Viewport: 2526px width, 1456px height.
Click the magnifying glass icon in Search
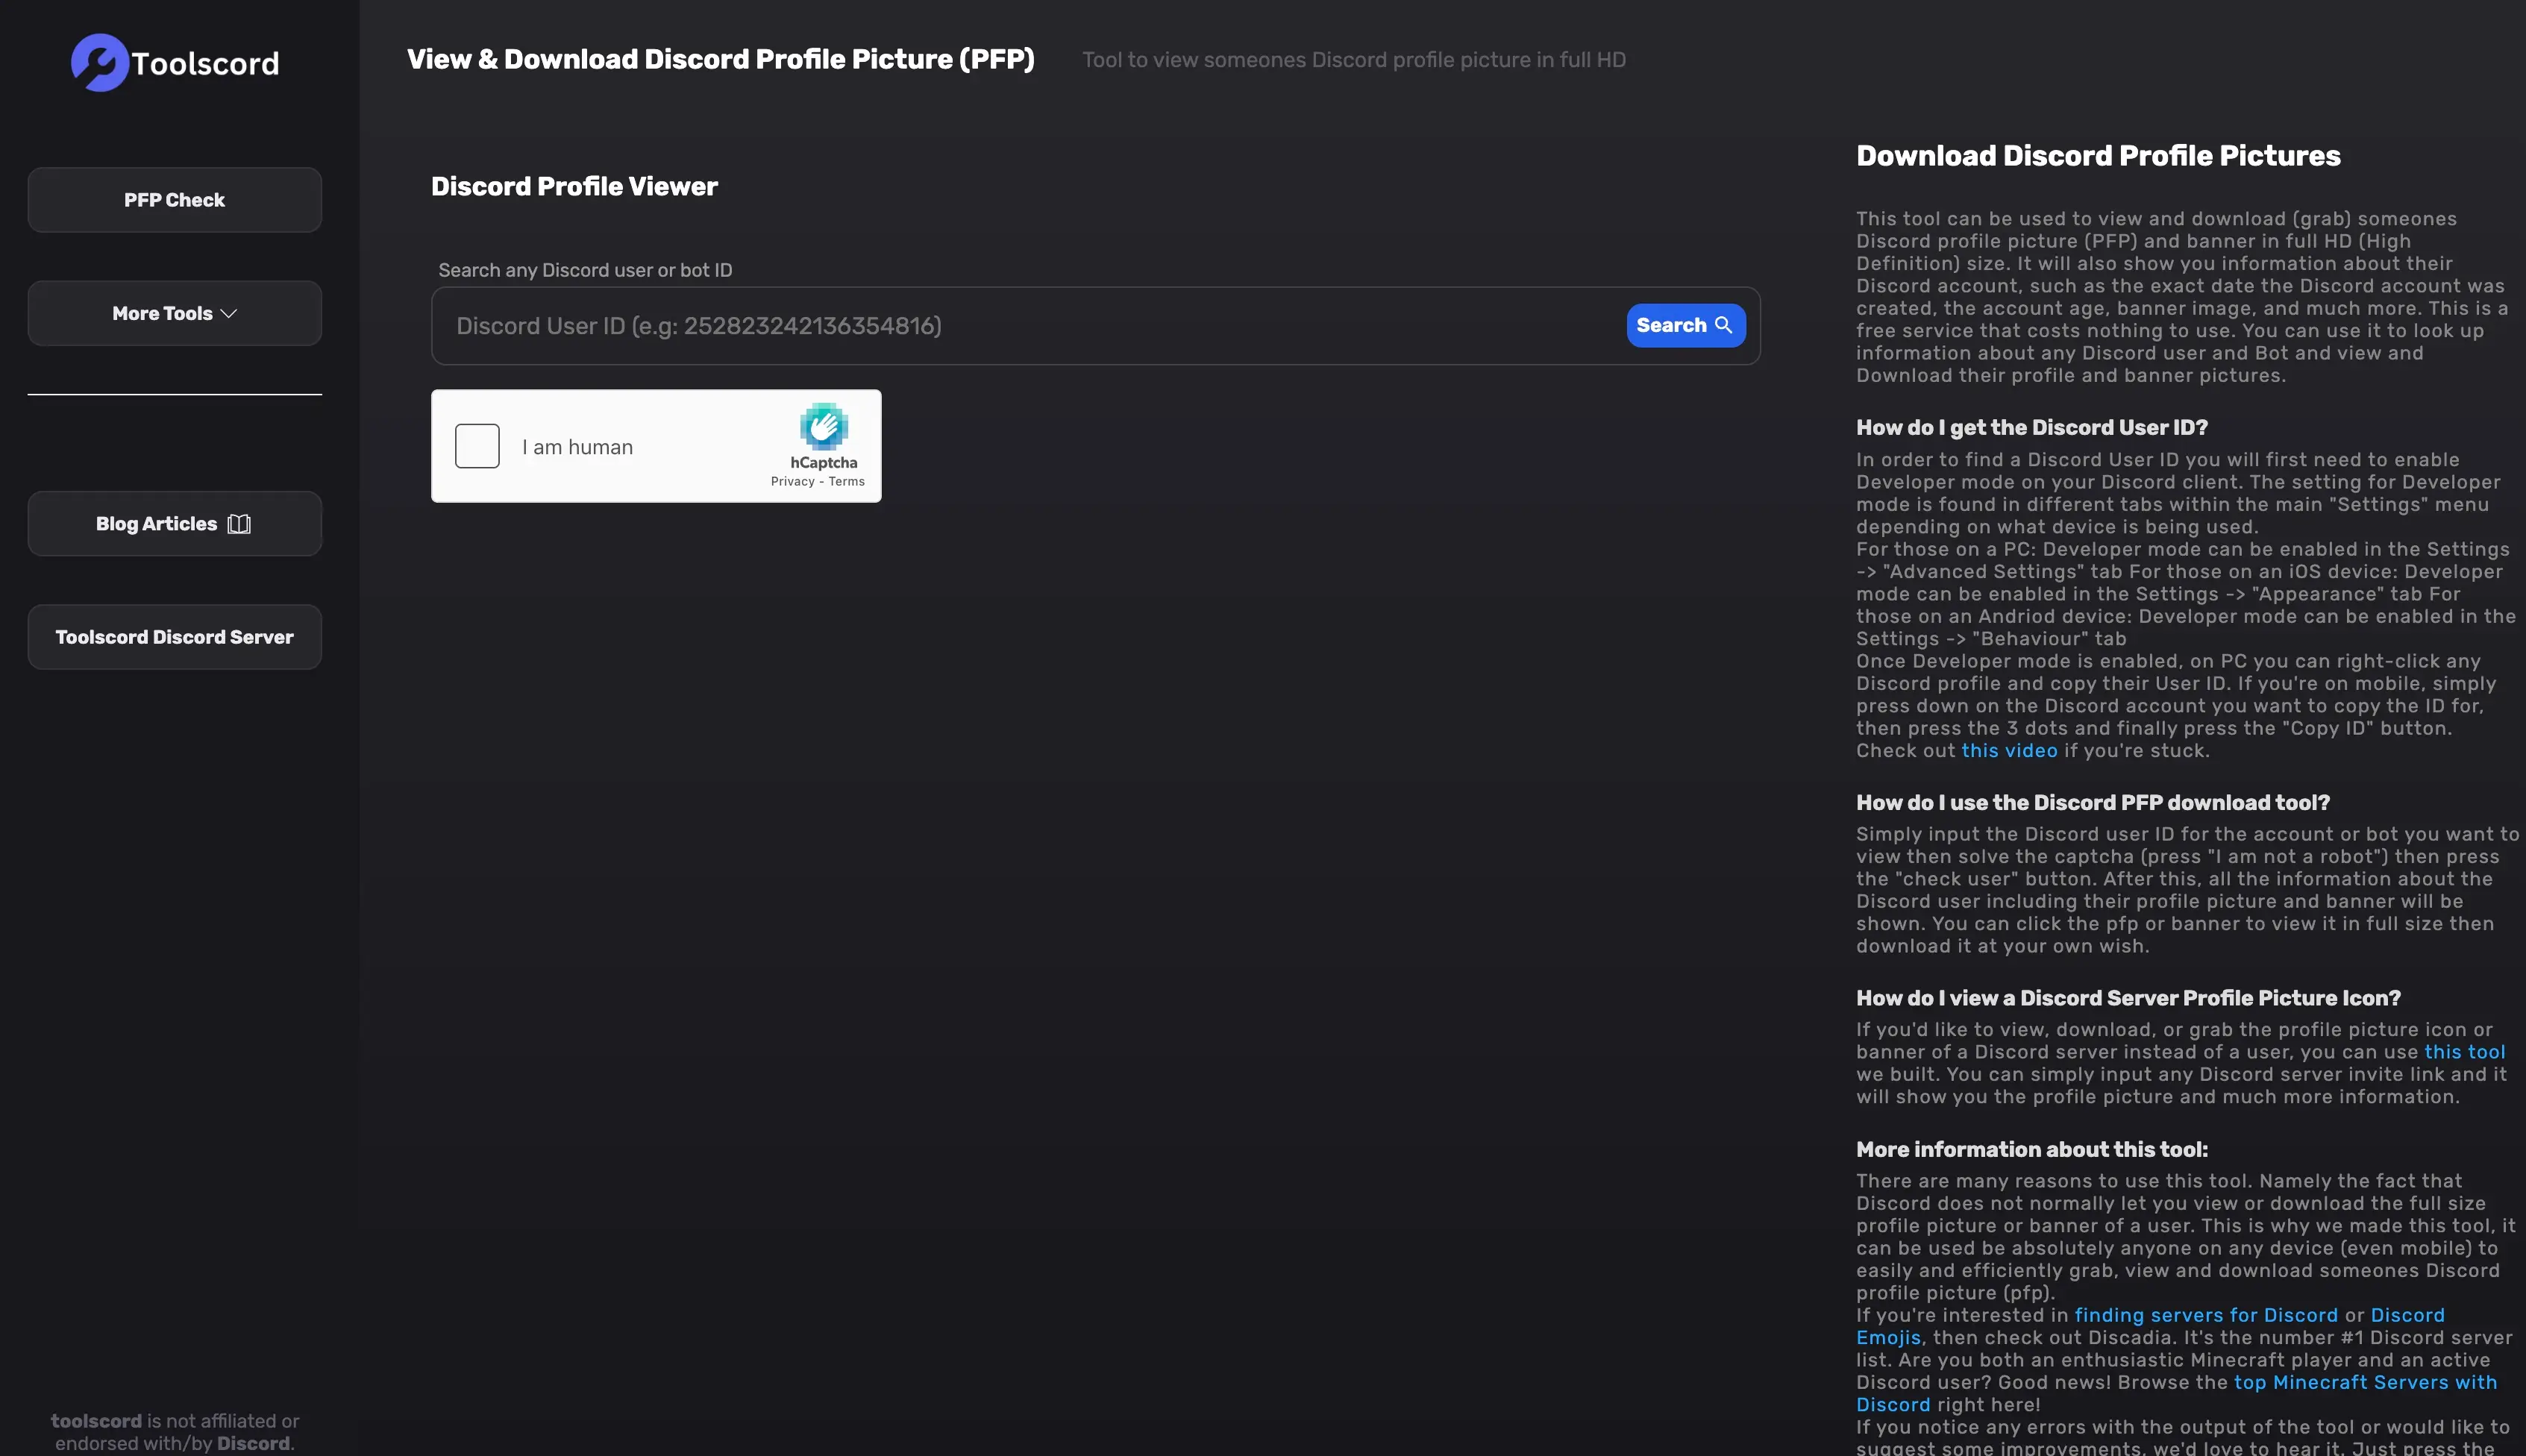(1723, 325)
